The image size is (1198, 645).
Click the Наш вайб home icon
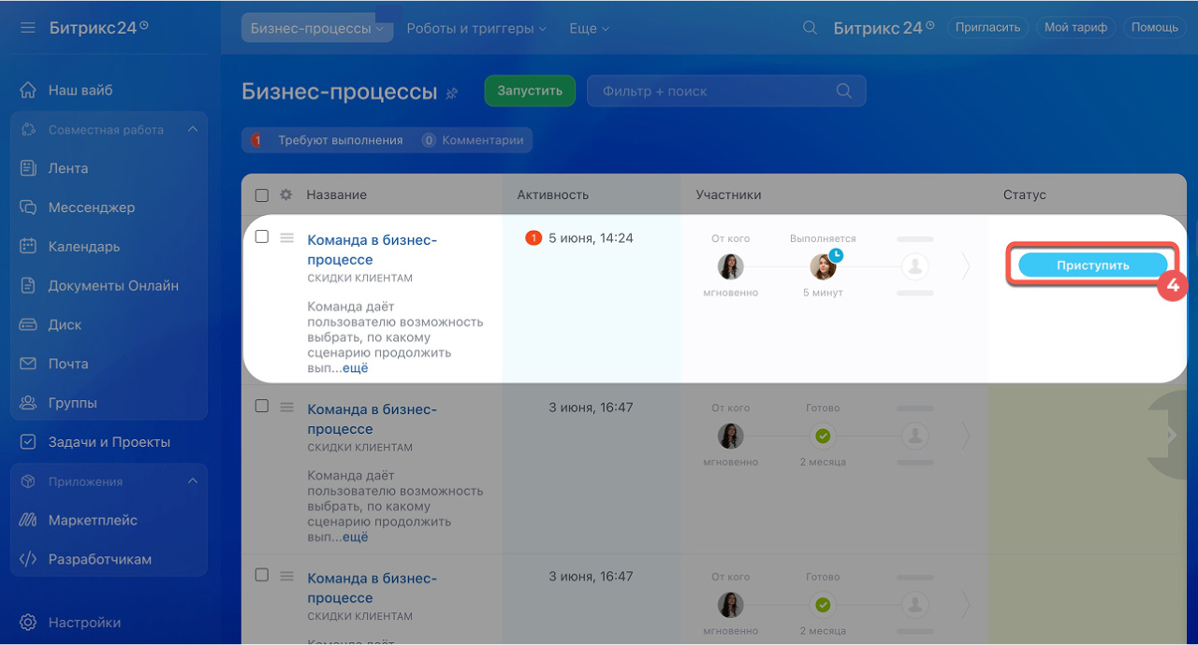click(x=28, y=91)
